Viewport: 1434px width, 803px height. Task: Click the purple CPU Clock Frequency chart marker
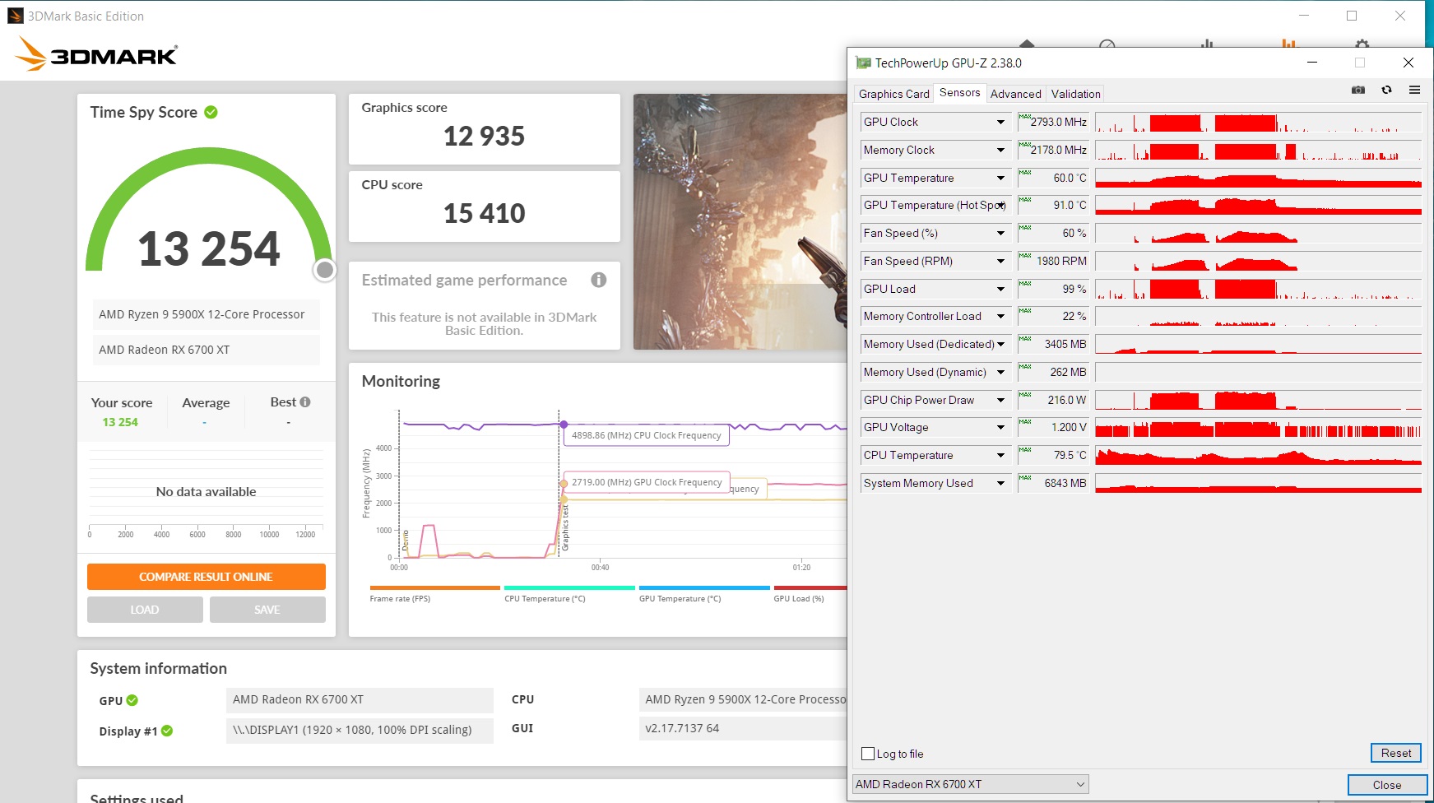pos(564,425)
